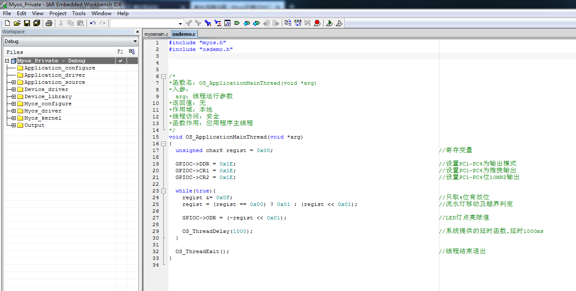Screen dimensions: 576x291
Task: Click the second status icon column header
Action: pyautogui.click(x=132, y=52)
